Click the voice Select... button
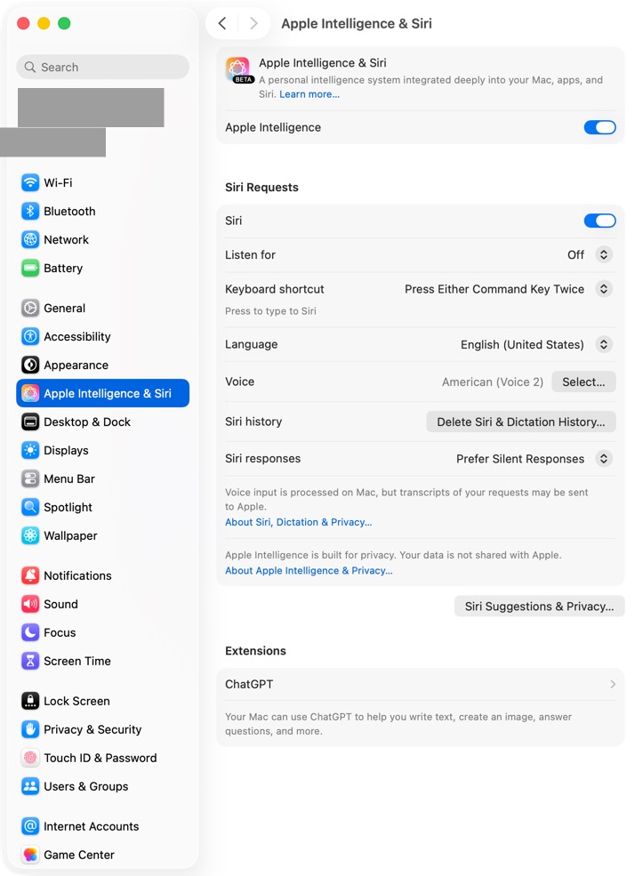Screen dimensions: 643x876 tap(583, 382)
